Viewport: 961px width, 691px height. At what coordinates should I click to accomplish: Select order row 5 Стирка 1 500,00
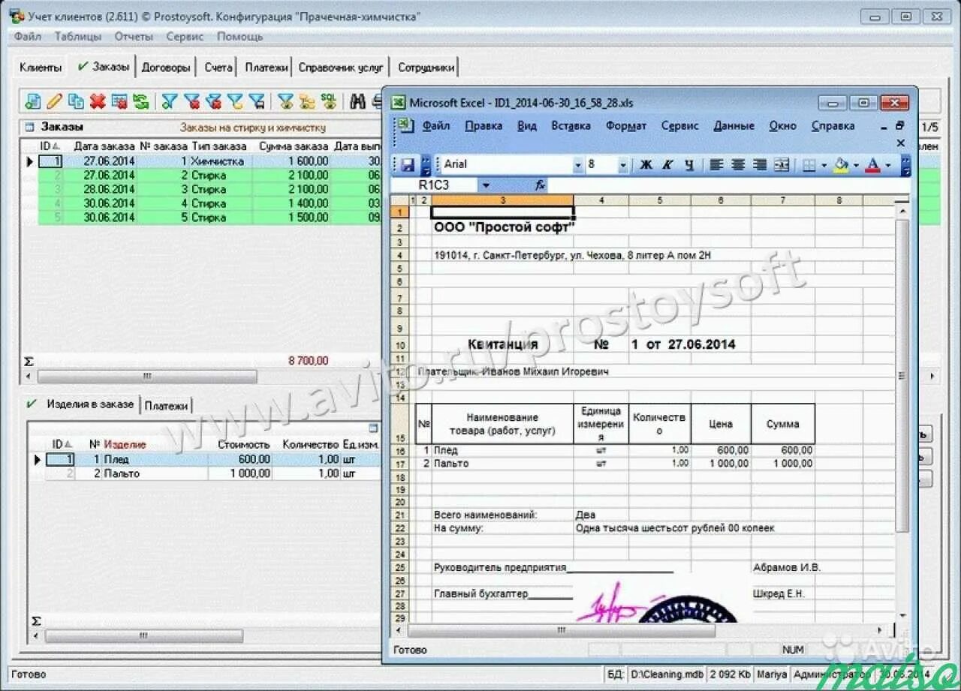coord(210,217)
